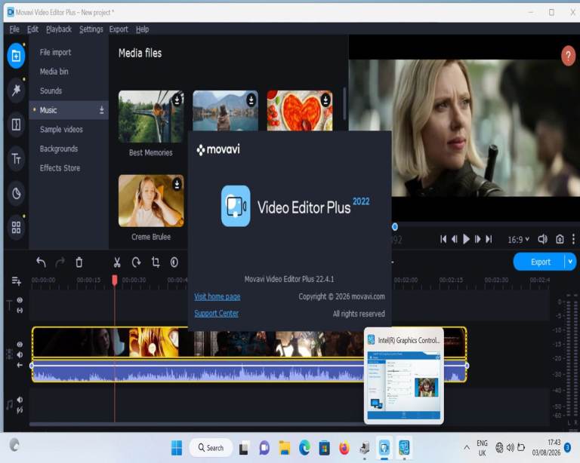Download the heart pizza thumbnail item
Image resolution: width=580 pixels, height=463 pixels.
coord(325,100)
